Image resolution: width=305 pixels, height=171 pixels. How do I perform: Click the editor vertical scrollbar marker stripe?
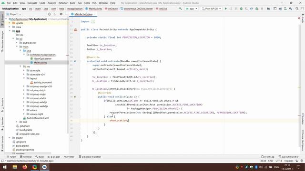coord(299,87)
